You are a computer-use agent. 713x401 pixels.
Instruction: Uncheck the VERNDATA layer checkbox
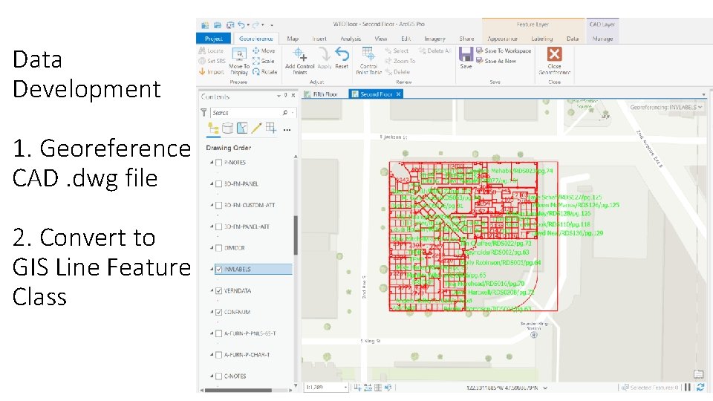coord(218,290)
